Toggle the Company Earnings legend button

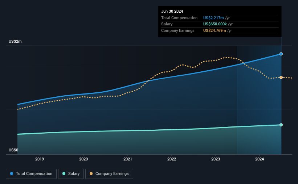point(109,174)
